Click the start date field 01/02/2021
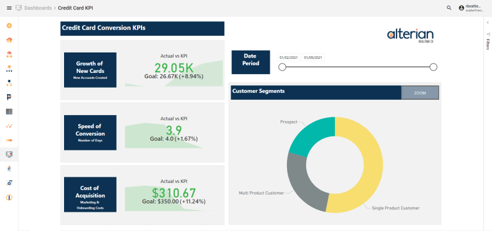492x231 pixels. [289, 58]
